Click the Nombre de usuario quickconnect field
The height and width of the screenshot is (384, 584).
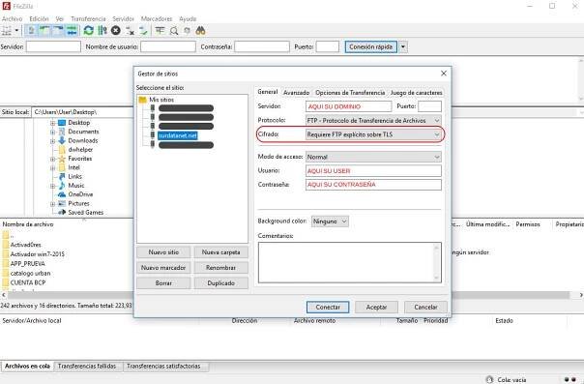168,47
